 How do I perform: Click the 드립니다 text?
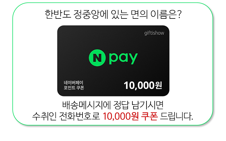tap(176, 116)
